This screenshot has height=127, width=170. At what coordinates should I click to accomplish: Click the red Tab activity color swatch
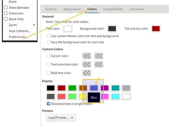click(x=156, y=29)
